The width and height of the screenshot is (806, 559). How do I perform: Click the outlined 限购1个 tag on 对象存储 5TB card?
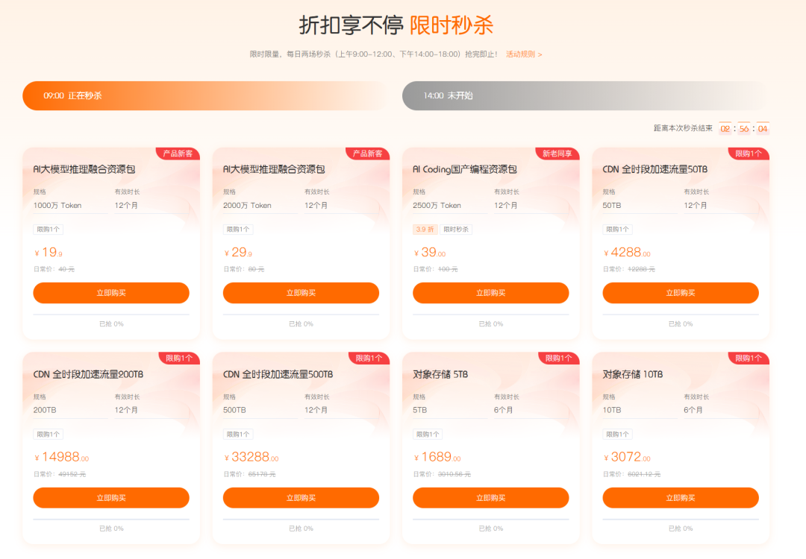[428, 435]
